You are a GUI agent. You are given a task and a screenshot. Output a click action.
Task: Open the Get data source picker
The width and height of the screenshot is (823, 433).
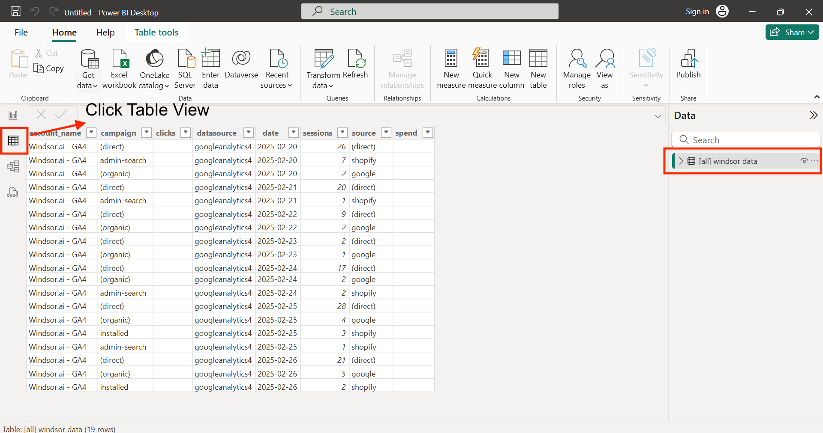point(88,69)
